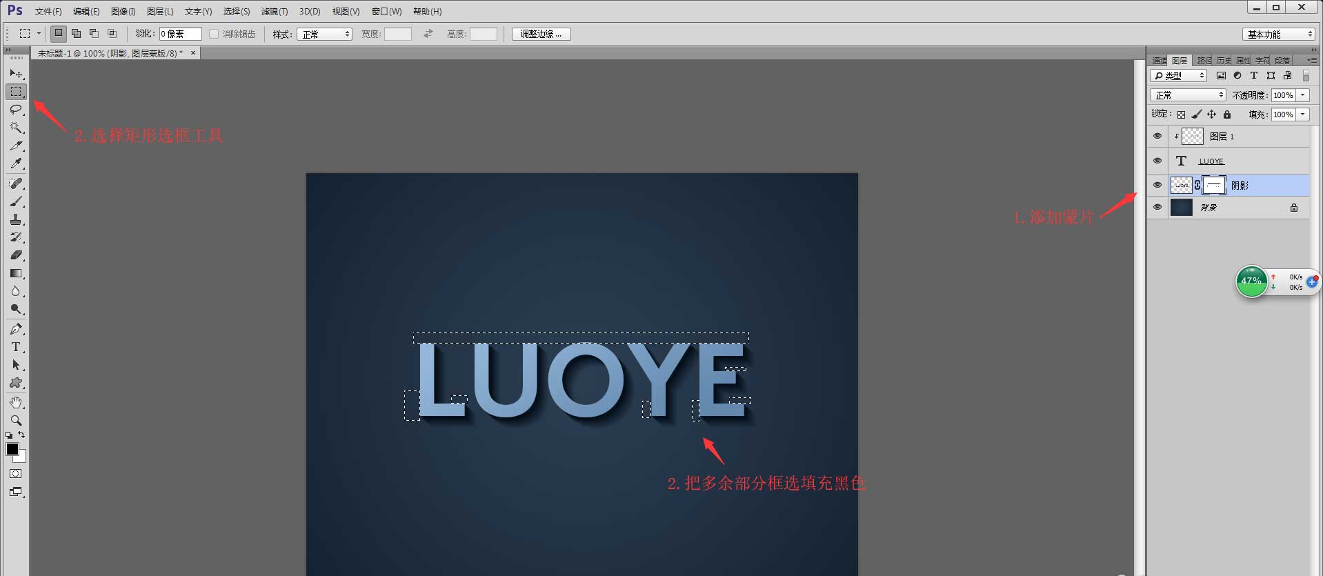Swap width and height values
Image resolution: width=1323 pixels, height=576 pixels.
[x=428, y=33]
